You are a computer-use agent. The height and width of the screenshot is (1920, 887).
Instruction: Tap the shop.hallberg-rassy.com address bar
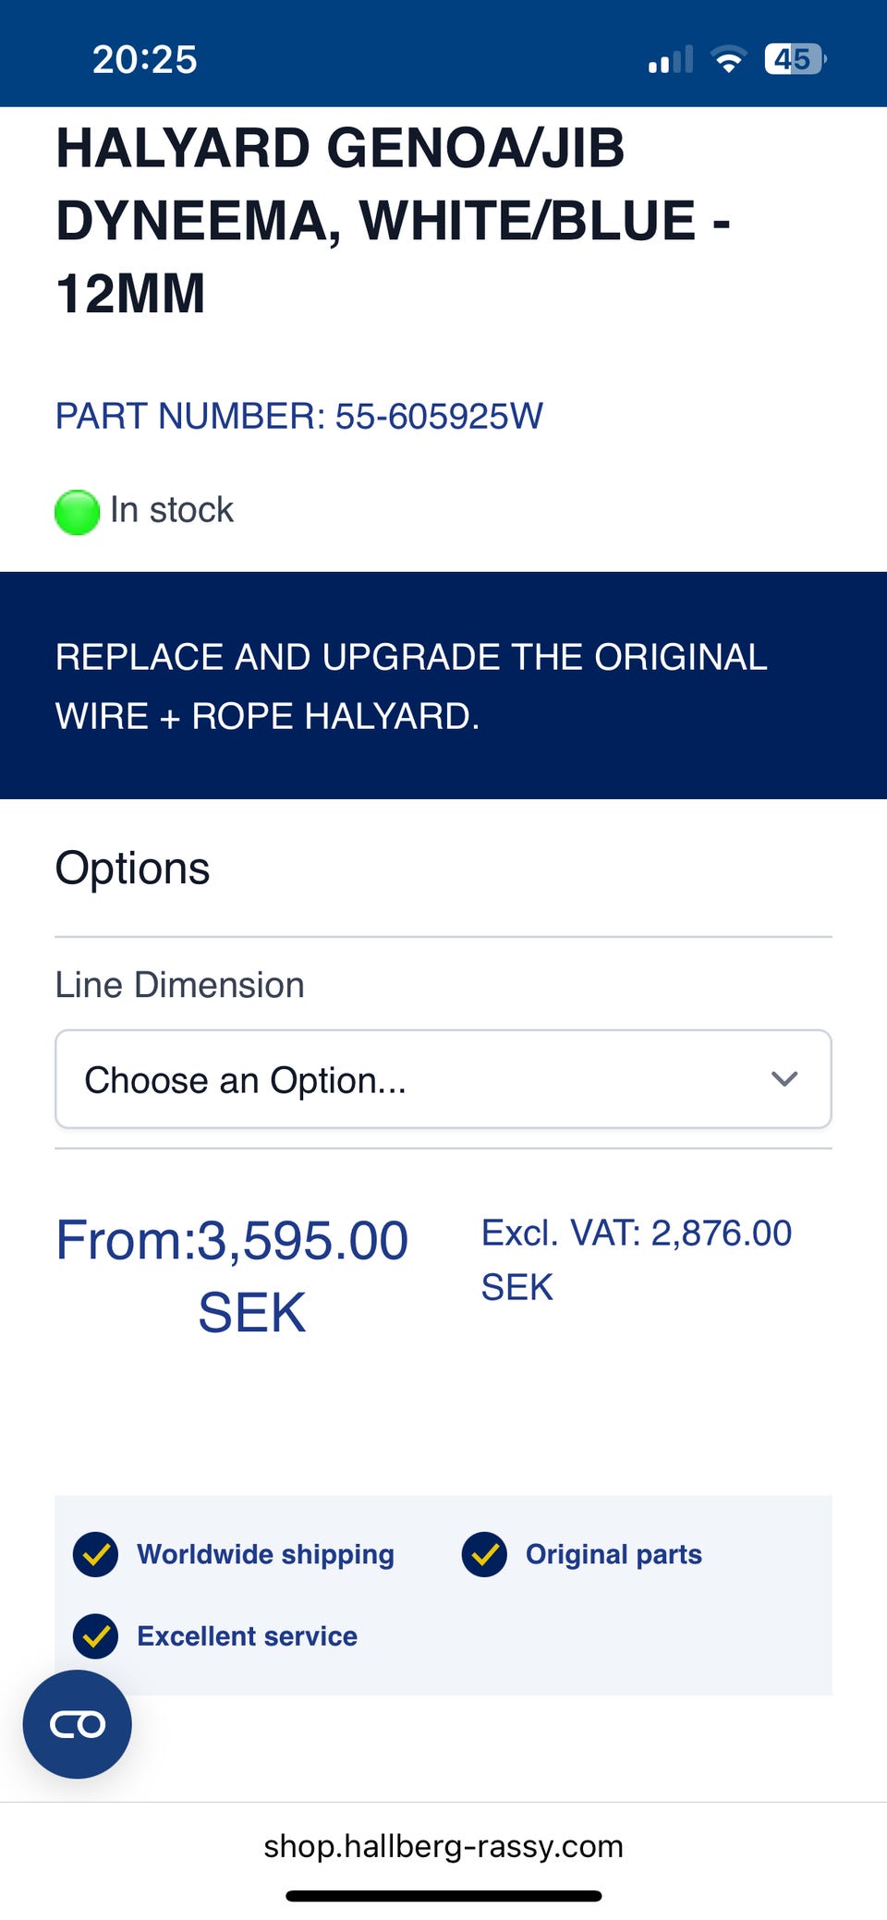pos(443,1846)
